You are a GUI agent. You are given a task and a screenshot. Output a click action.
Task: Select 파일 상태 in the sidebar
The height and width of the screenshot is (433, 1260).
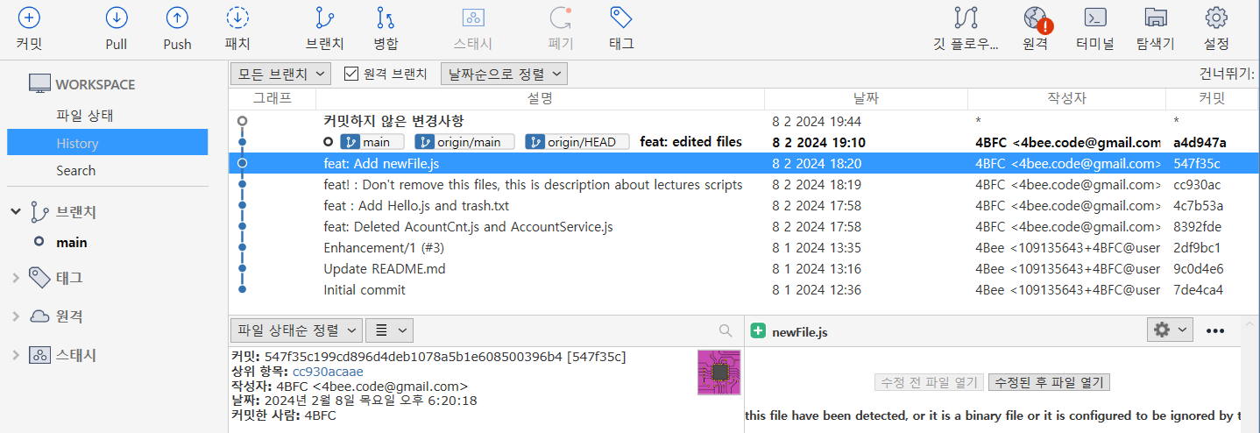[85, 115]
